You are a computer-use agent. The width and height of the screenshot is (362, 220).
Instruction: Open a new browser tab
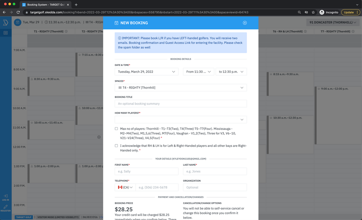click(76, 5)
